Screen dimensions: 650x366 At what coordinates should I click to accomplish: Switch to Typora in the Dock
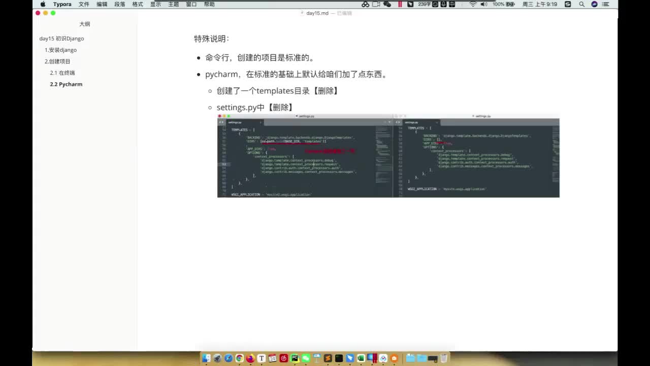click(262, 358)
